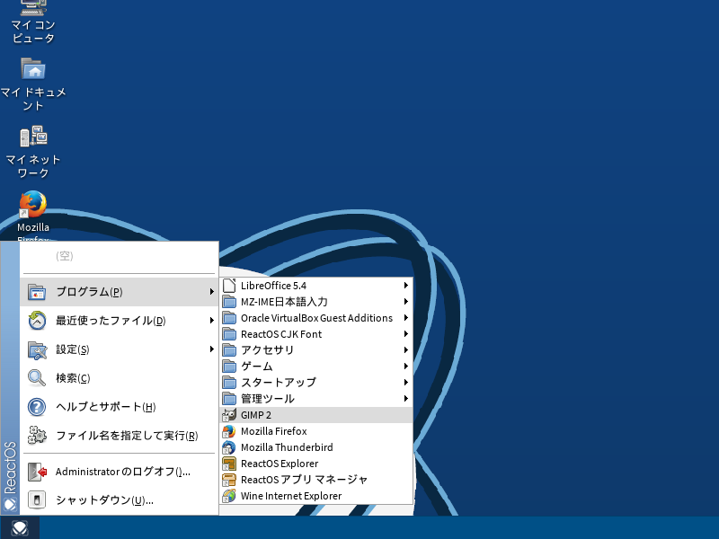Launch Mozilla Thunderbird label

tap(287, 447)
